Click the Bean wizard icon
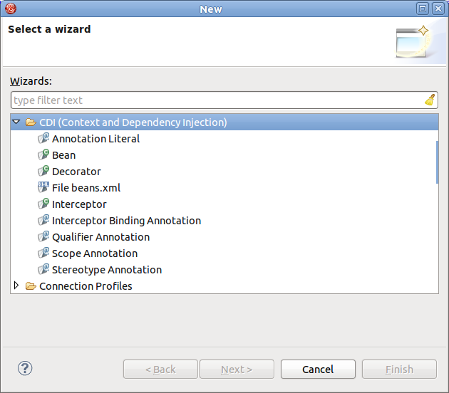 tap(43, 155)
